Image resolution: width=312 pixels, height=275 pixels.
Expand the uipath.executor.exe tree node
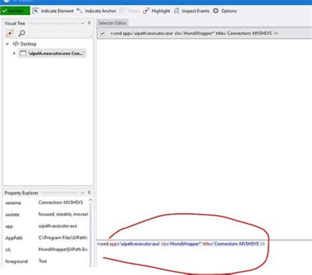[x=14, y=53]
